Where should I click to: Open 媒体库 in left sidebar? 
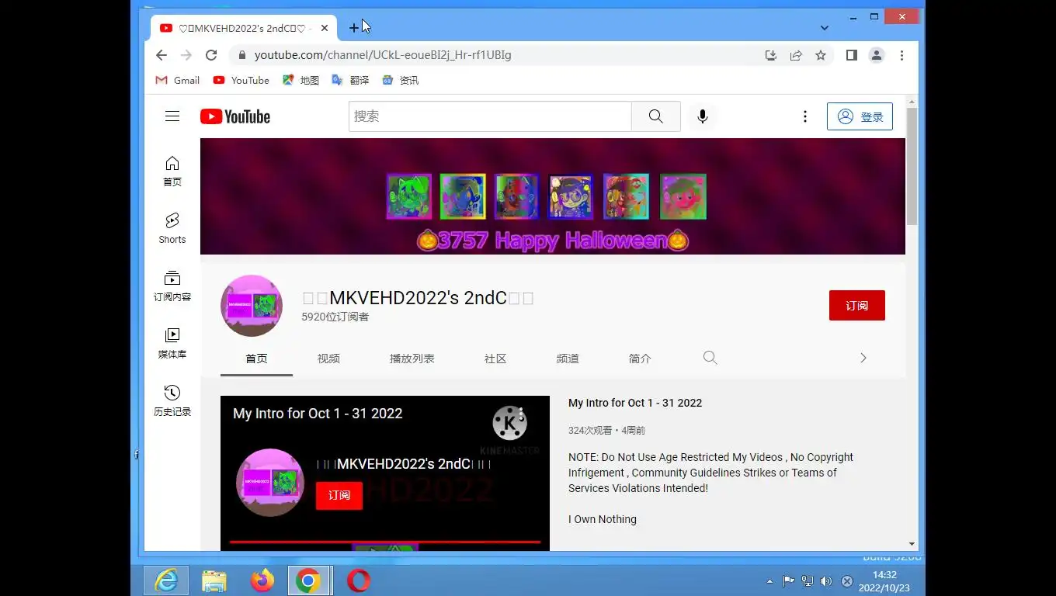[172, 343]
